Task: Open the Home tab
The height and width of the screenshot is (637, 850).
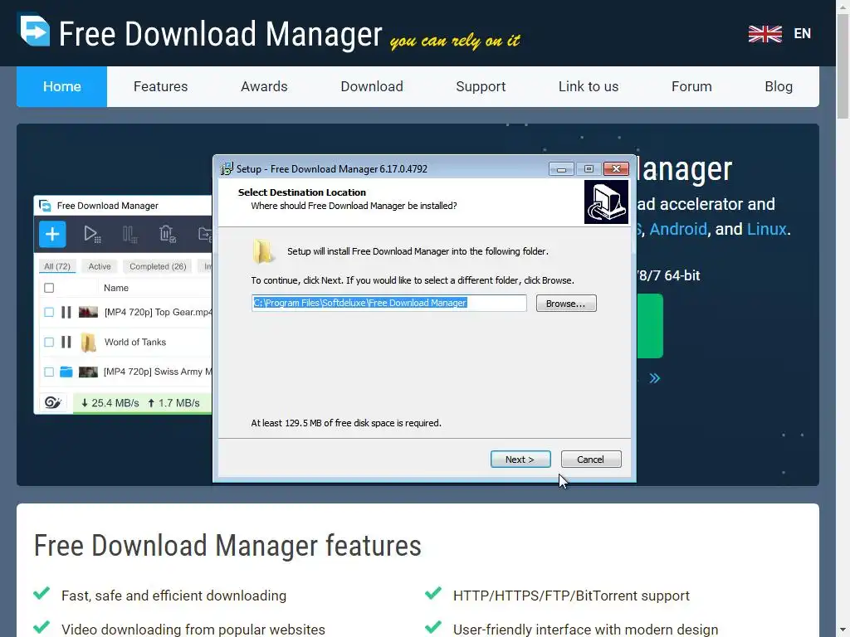Action: tap(61, 86)
